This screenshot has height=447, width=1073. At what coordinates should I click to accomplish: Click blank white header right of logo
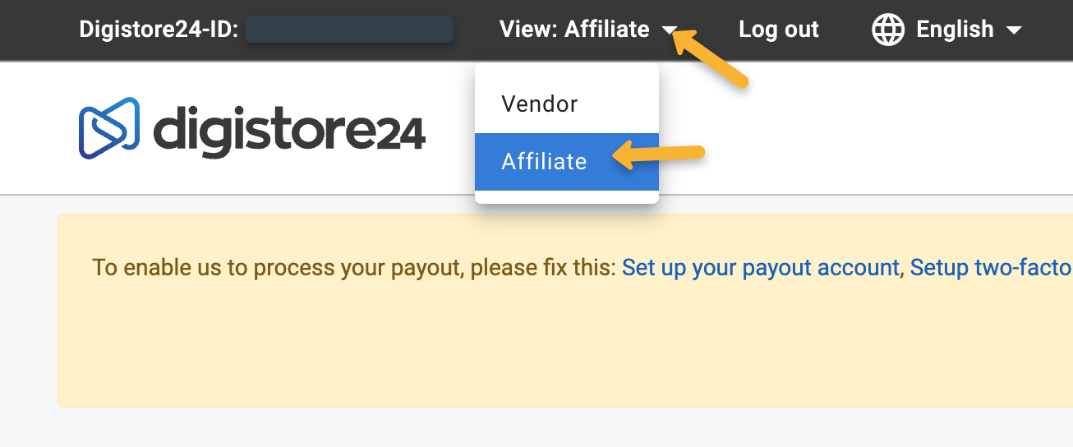[863, 127]
